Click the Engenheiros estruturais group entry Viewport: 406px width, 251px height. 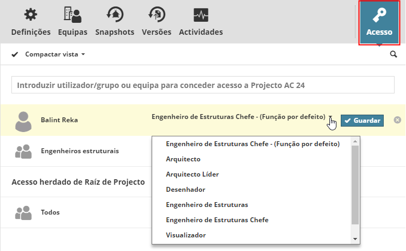pyautogui.click(x=79, y=151)
